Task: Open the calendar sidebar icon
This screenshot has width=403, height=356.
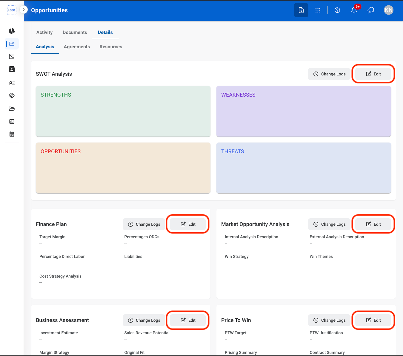Action: coord(12,134)
